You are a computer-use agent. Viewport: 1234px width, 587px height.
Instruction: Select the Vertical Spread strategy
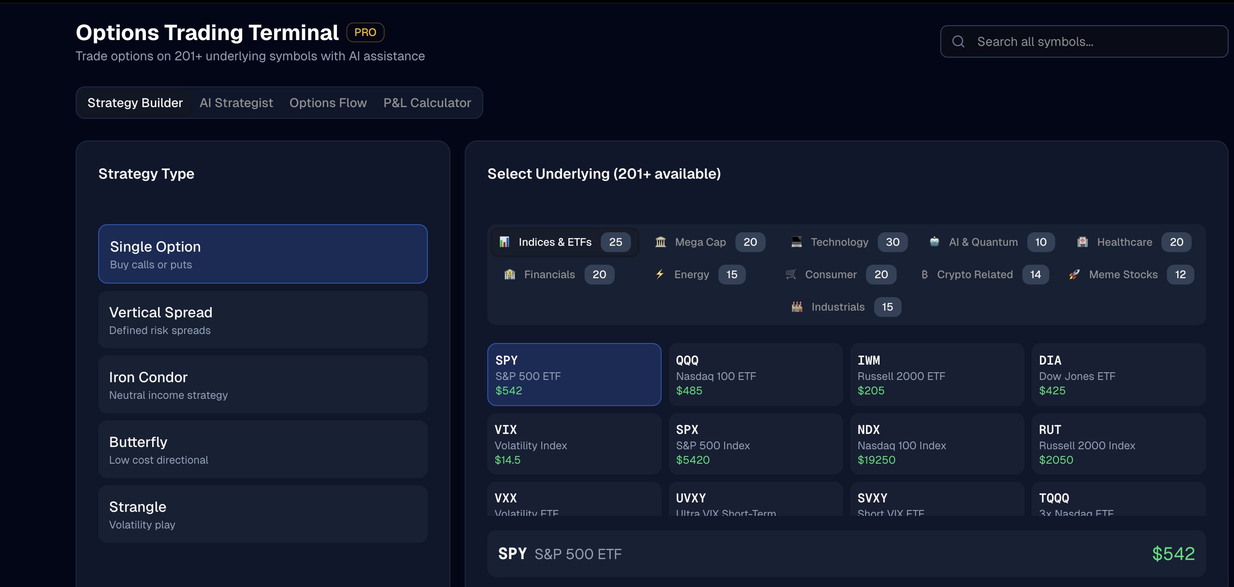(x=263, y=320)
